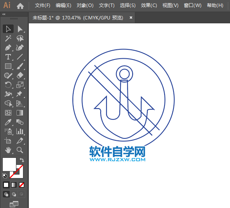230x208 pixels.
Task: Pick the Warp tool
Action: click(8, 94)
